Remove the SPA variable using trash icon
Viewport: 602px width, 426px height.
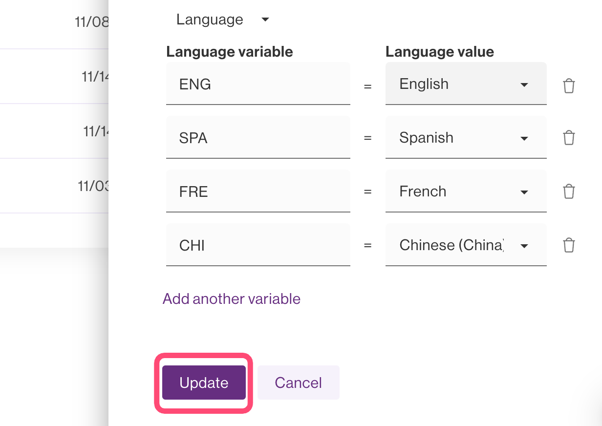pos(569,138)
